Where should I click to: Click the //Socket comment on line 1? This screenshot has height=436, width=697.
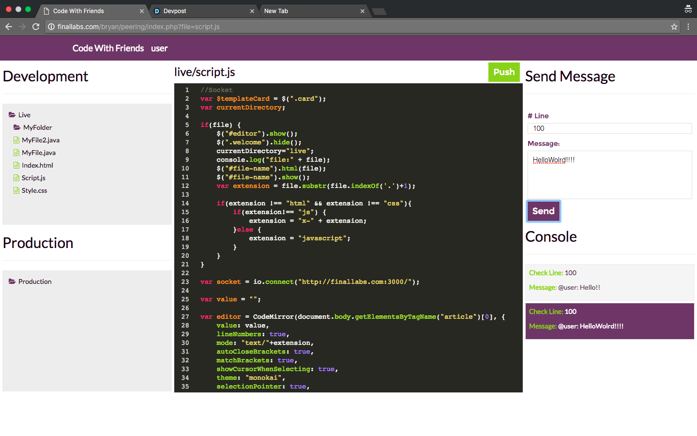point(216,90)
